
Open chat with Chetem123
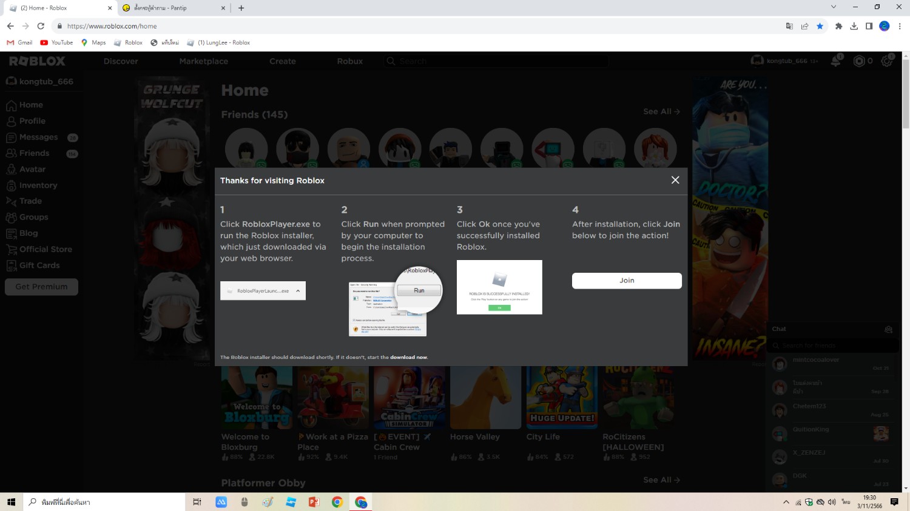tap(832, 410)
